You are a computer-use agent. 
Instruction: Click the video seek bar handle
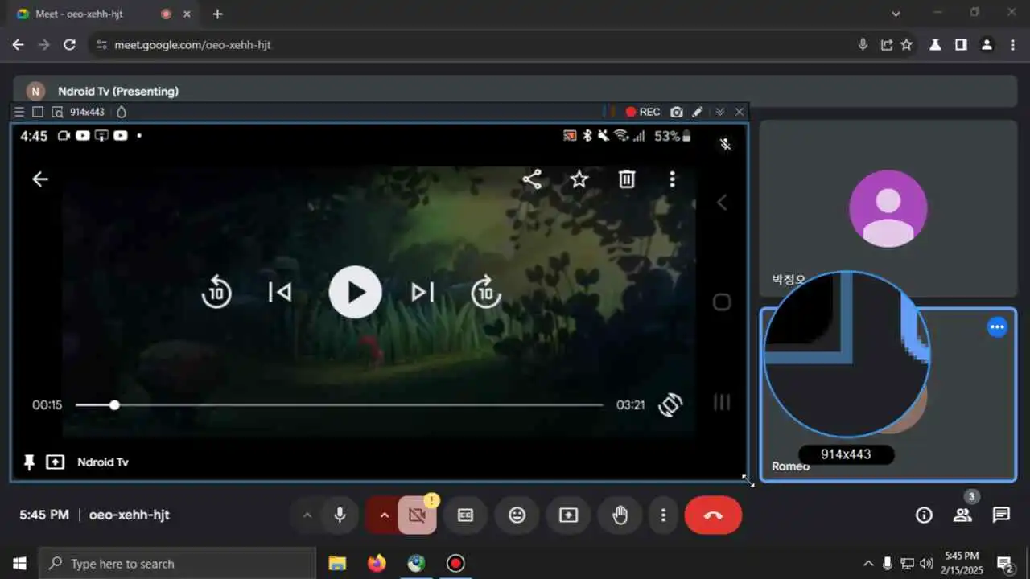tap(114, 405)
